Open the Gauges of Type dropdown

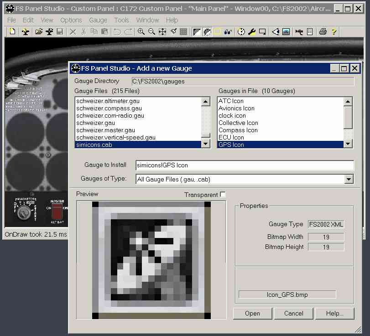click(x=349, y=179)
